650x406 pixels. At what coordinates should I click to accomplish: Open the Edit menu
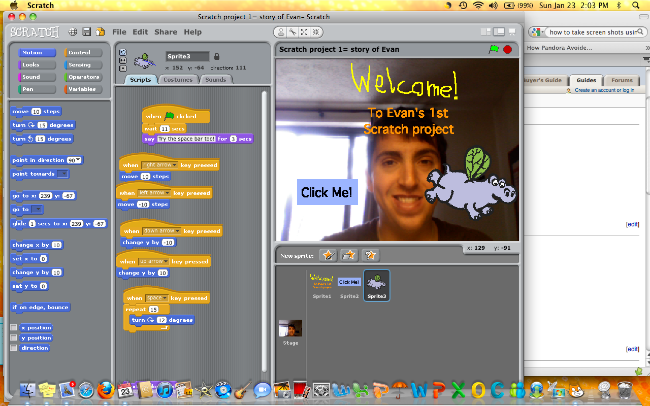tap(140, 31)
